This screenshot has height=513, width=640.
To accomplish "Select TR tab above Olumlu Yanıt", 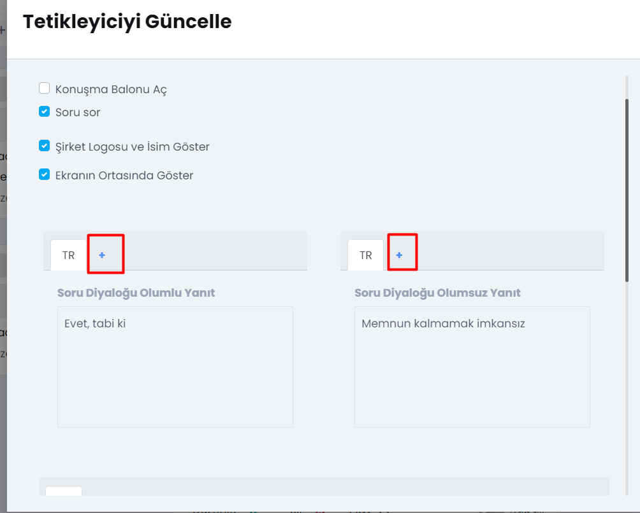I will 68,255.
